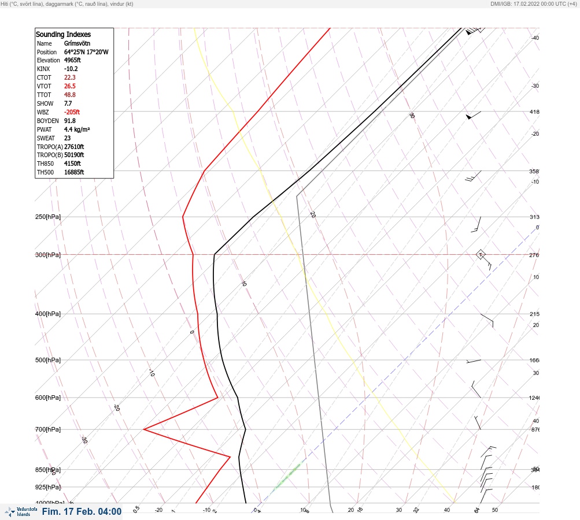This screenshot has width=580, height=520.
Task: Click the position value 64°25'N 17°20'W
Action: [x=86, y=52]
